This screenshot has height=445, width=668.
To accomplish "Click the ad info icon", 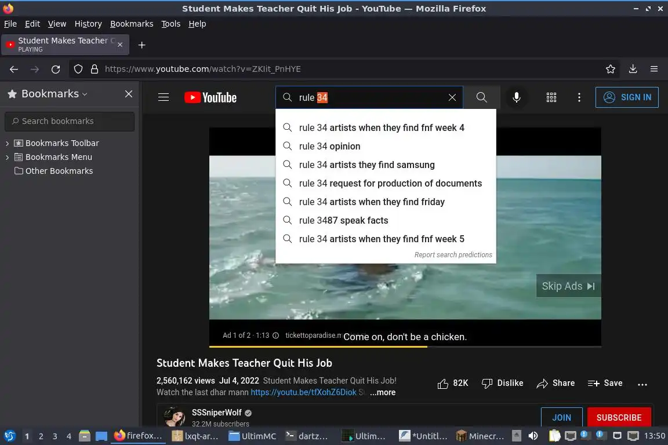I will click(275, 335).
